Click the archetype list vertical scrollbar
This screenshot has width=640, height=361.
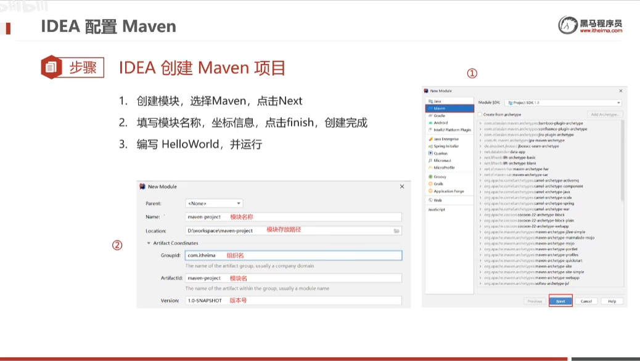[622, 161]
